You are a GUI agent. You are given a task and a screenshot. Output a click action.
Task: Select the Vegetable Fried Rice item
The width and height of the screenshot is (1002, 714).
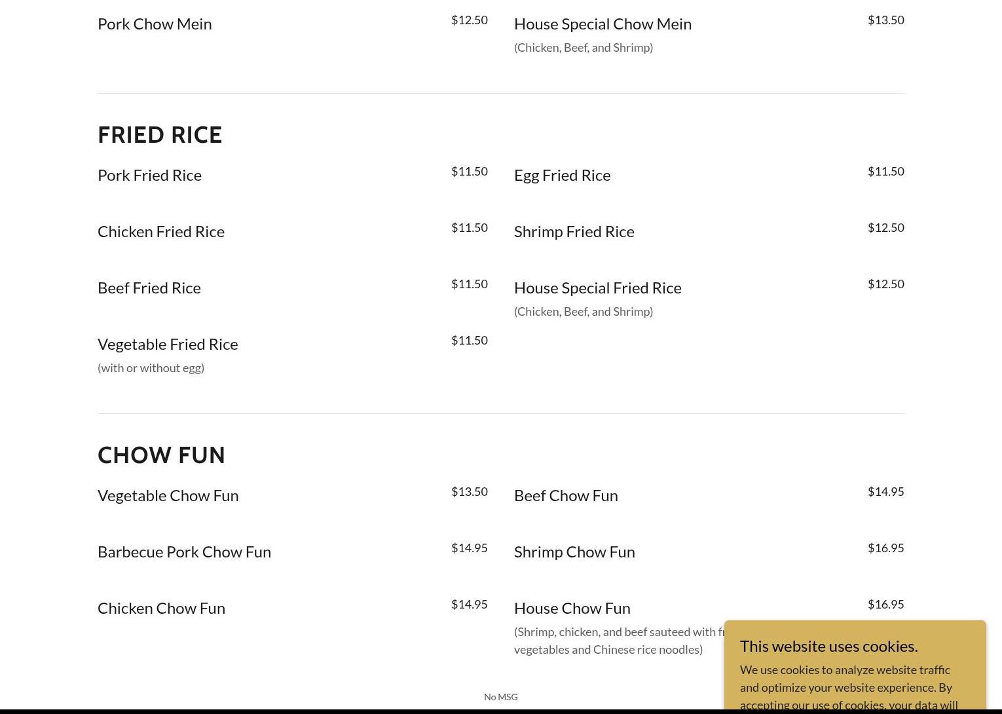[168, 344]
